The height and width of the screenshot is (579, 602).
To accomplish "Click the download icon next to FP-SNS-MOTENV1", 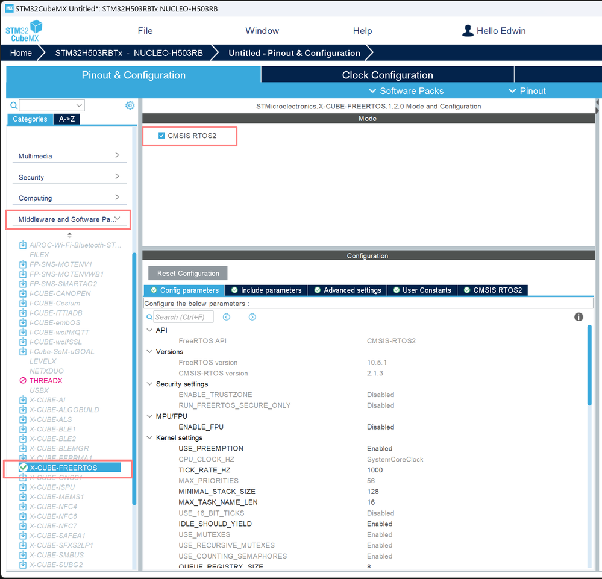I will point(23,264).
